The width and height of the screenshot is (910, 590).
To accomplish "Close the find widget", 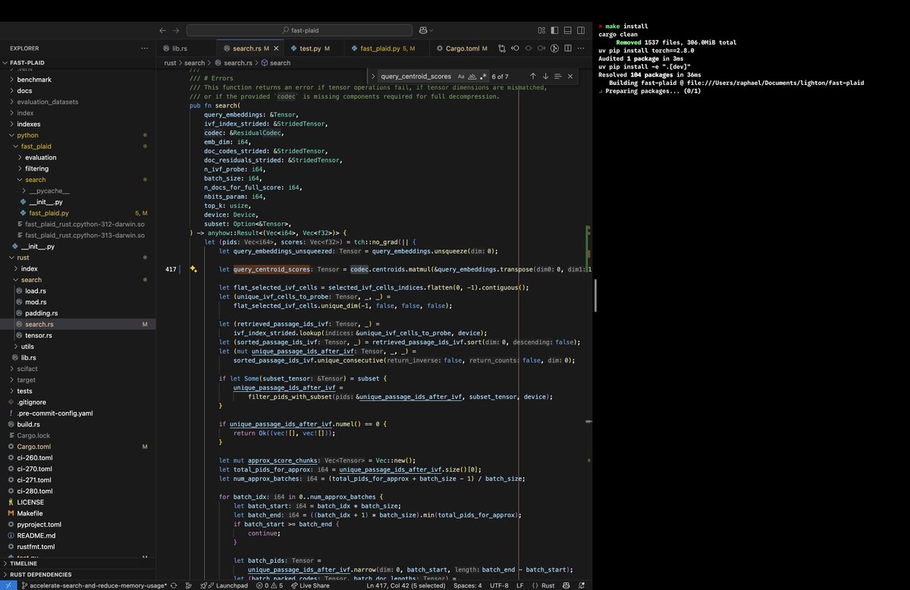I will point(570,76).
